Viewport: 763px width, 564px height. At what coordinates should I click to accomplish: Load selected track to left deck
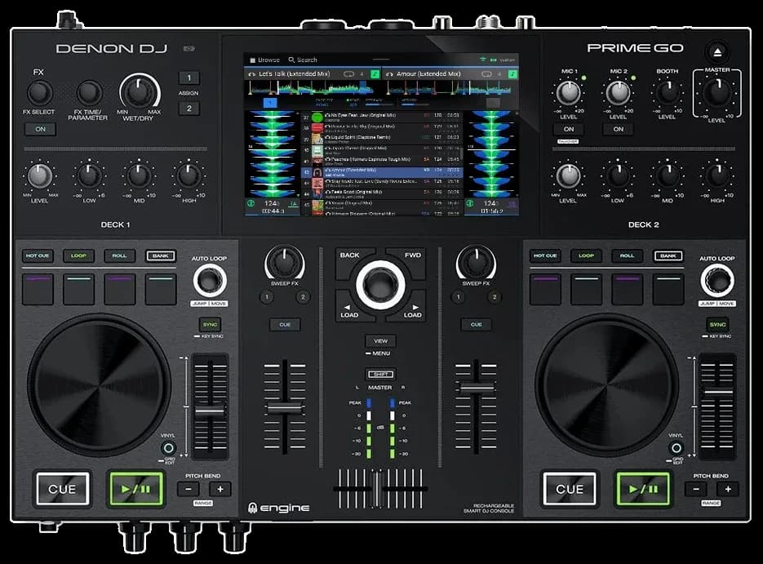click(x=351, y=310)
